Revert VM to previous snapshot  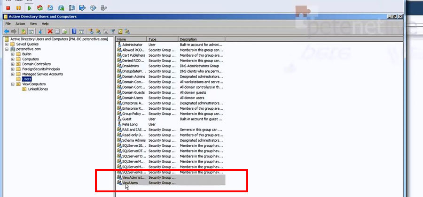coord(61,8)
